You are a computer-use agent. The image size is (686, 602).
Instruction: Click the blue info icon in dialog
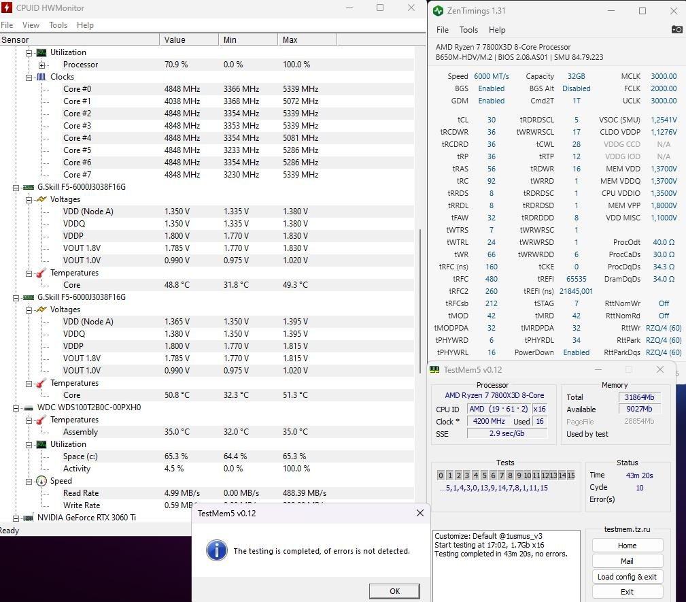click(217, 550)
